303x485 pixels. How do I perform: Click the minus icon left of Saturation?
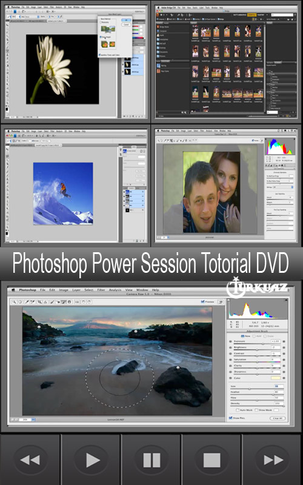pos(230,360)
